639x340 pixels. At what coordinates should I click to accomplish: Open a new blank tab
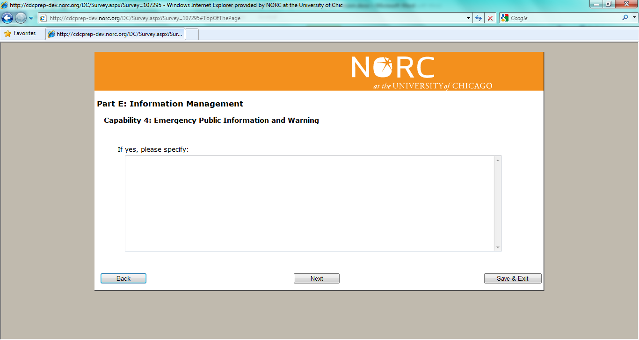point(192,34)
